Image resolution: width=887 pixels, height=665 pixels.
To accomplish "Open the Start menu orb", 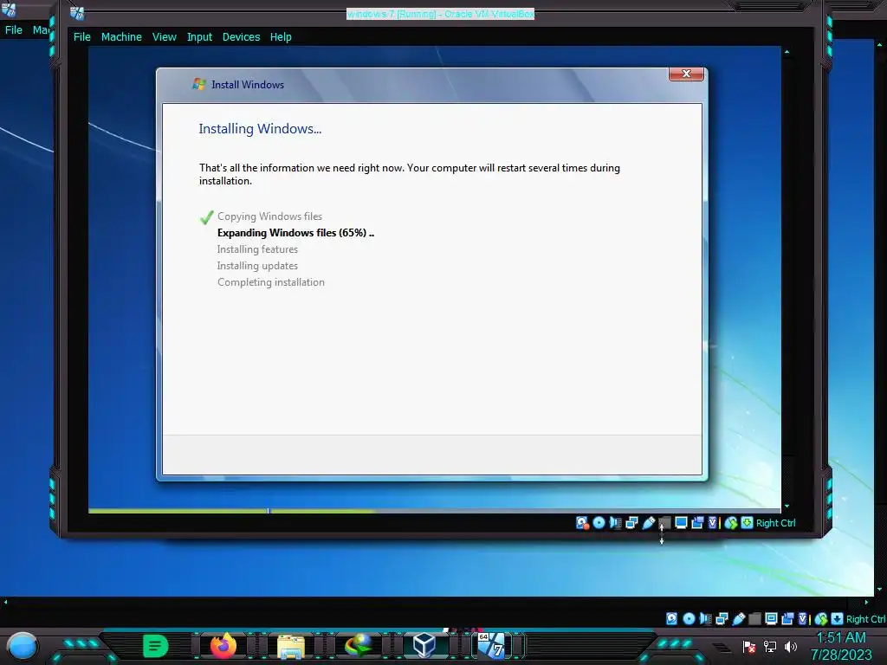I will click(x=23, y=646).
